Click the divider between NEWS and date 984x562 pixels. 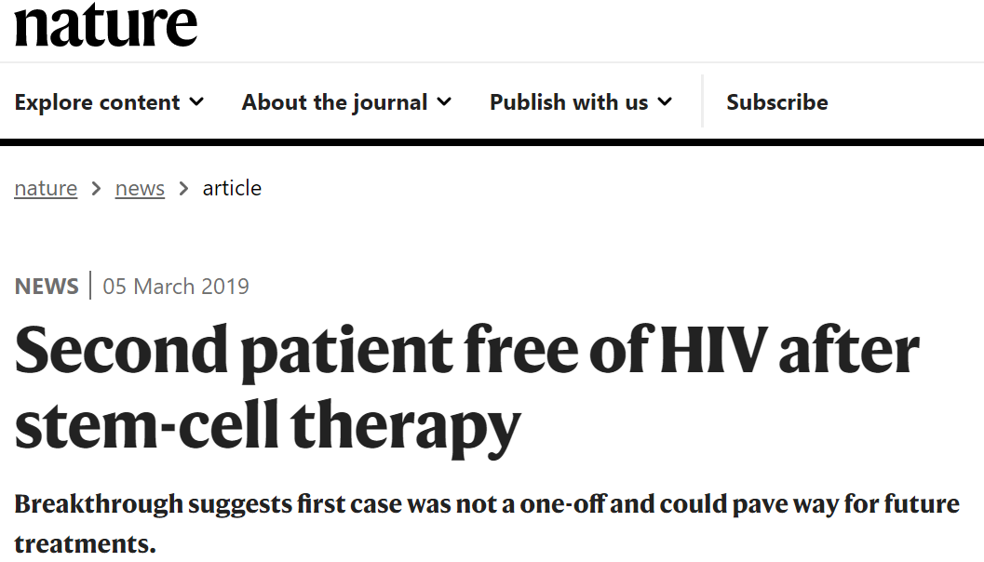tap(90, 286)
